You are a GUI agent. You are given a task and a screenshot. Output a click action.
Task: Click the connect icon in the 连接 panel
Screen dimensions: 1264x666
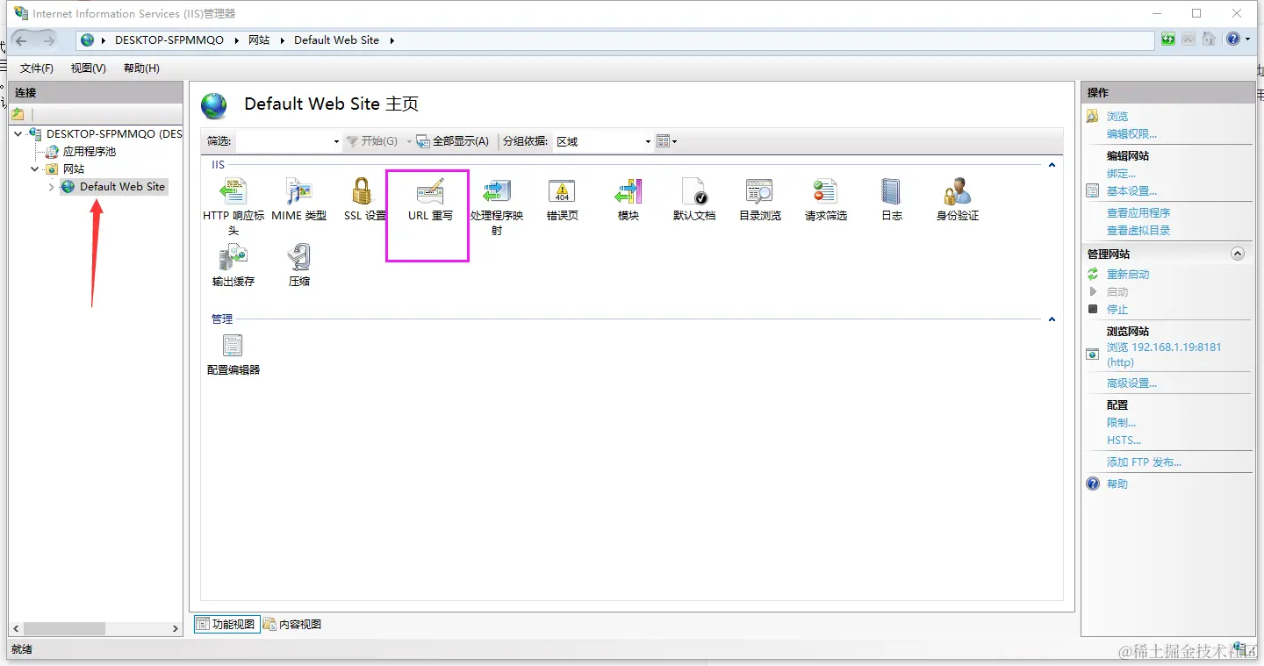[x=18, y=114]
